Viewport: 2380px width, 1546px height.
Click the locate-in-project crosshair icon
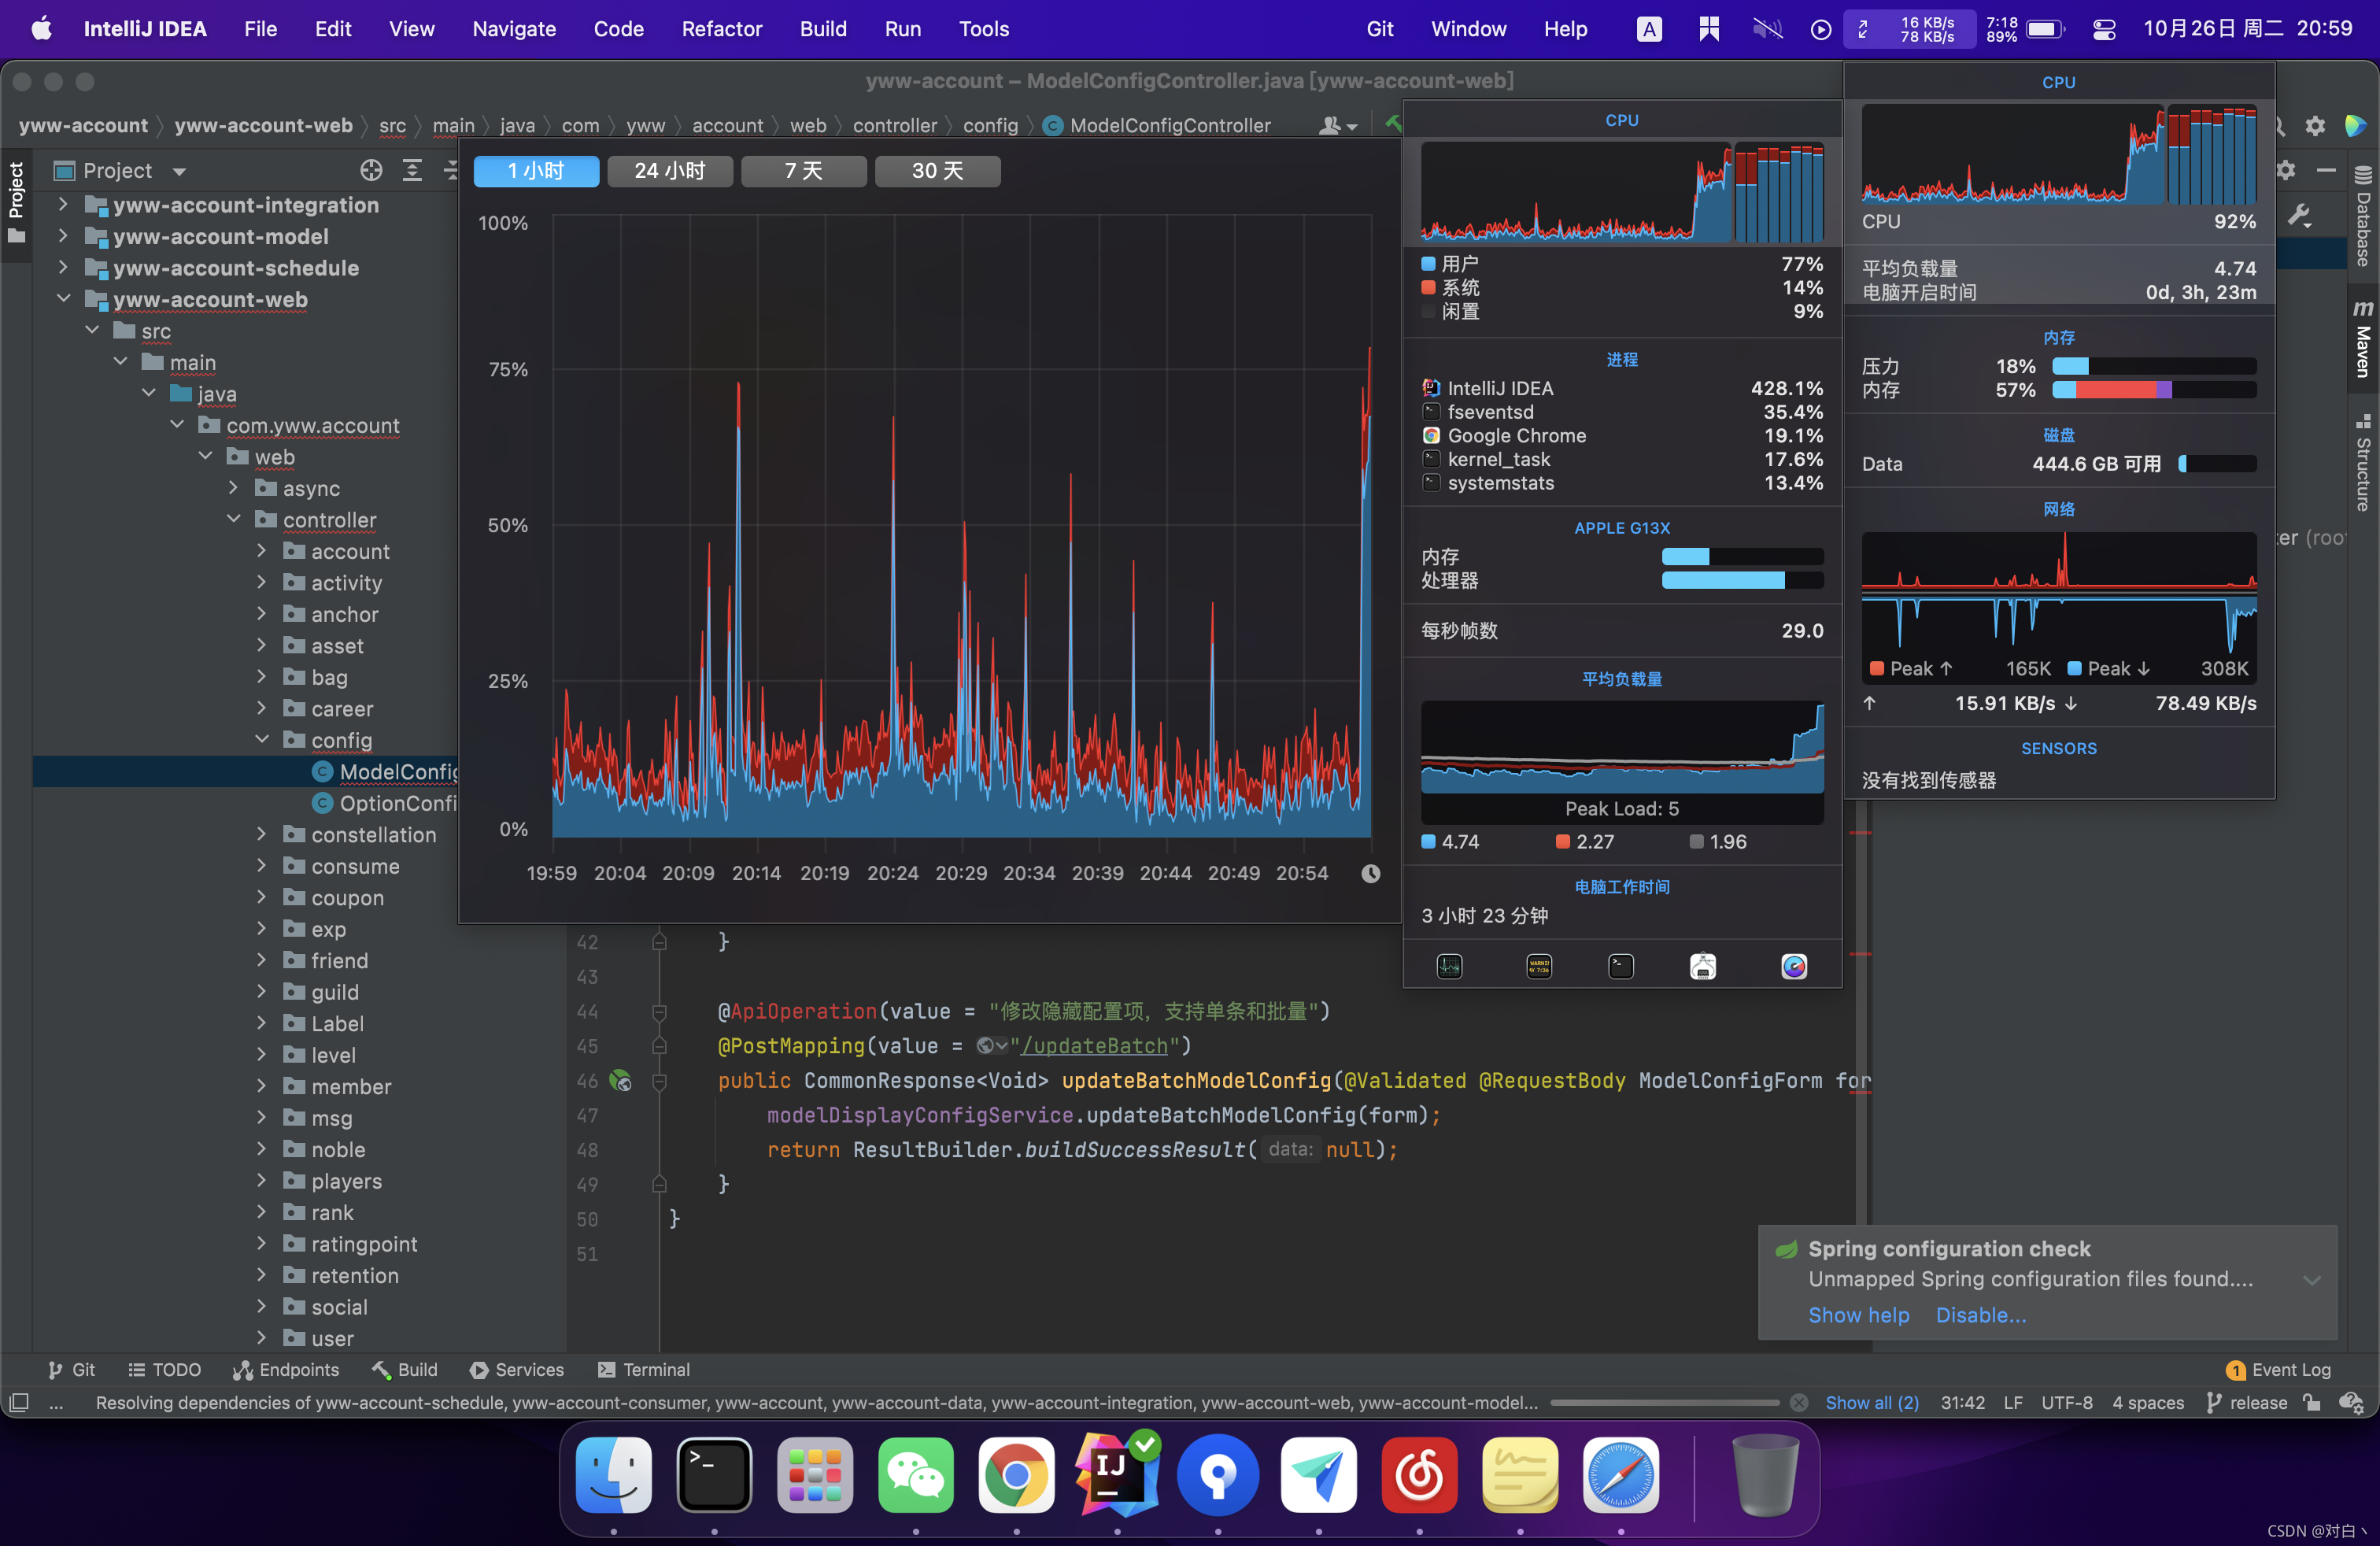click(x=371, y=171)
